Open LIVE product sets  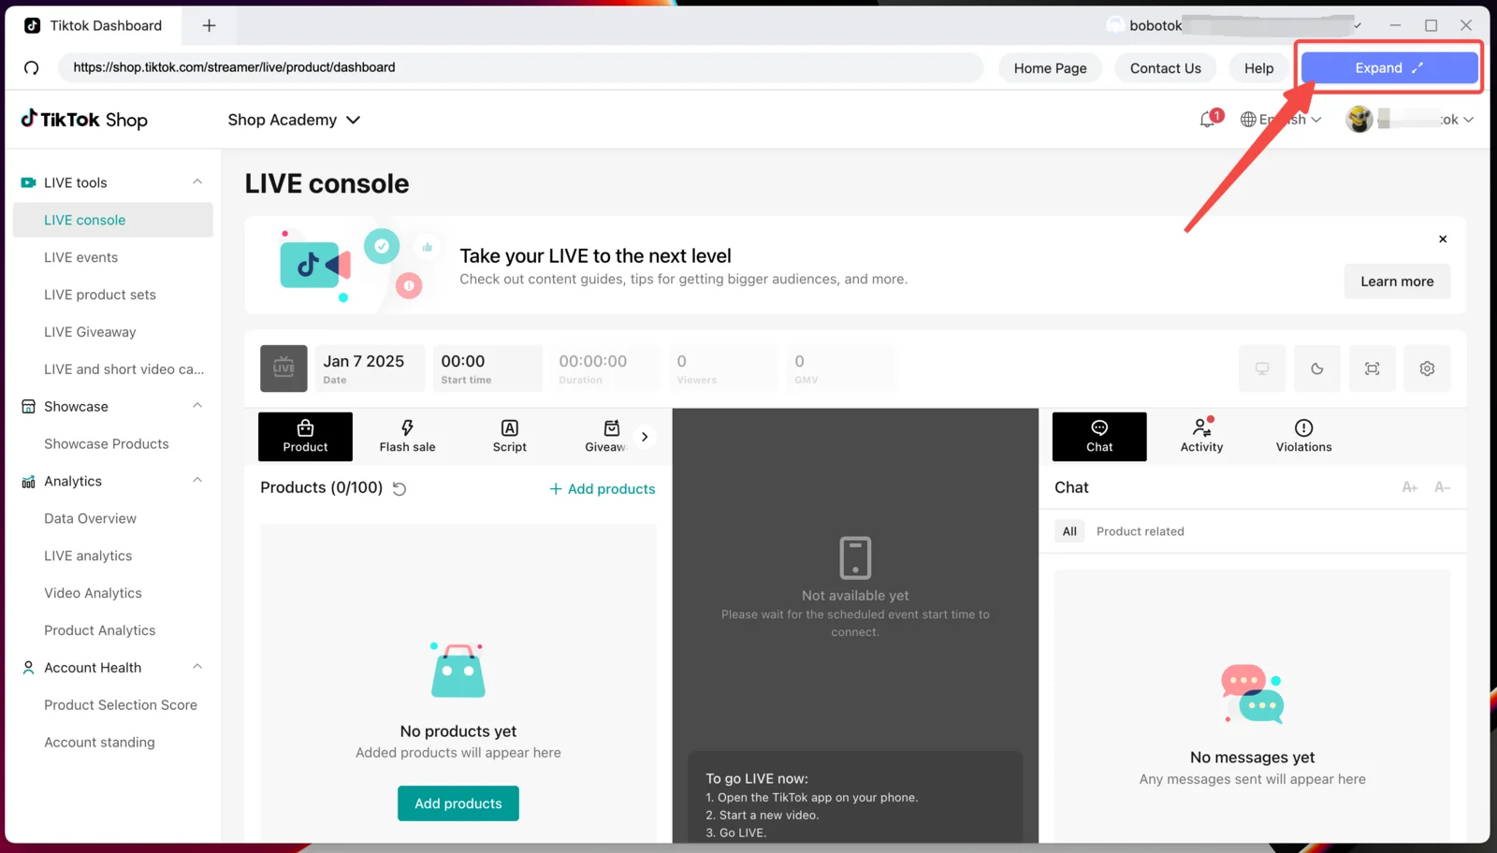coord(100,295)
